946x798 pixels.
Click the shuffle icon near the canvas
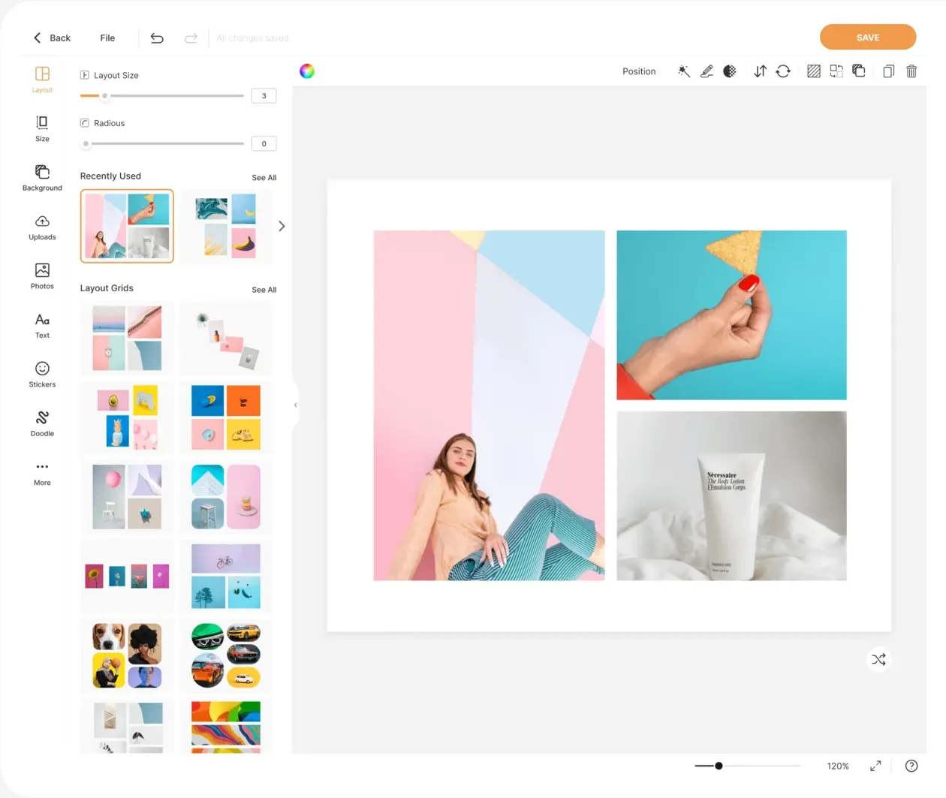(878, 659)
